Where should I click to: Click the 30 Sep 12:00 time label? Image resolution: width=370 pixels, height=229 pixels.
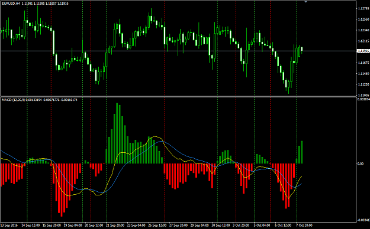click(221, 225)
